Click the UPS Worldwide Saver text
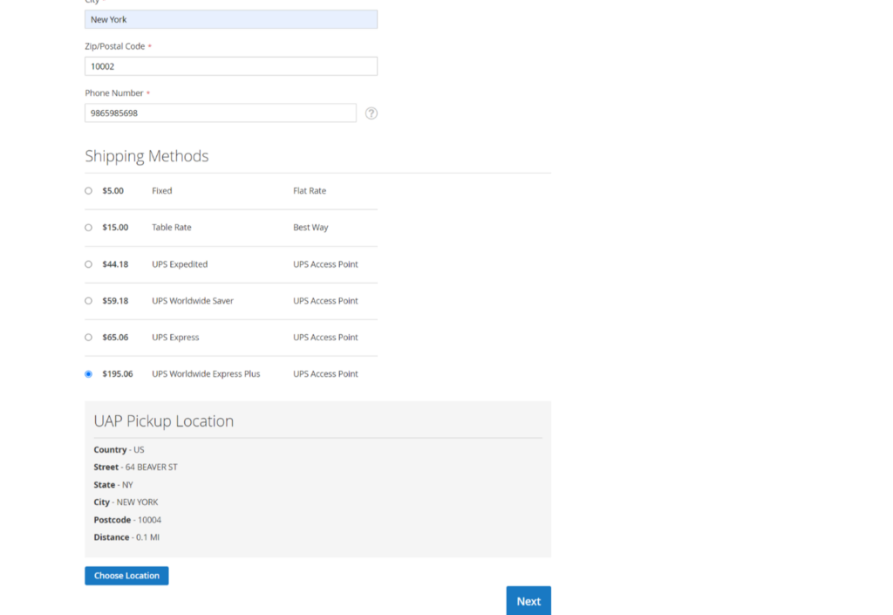 (193, 301)
